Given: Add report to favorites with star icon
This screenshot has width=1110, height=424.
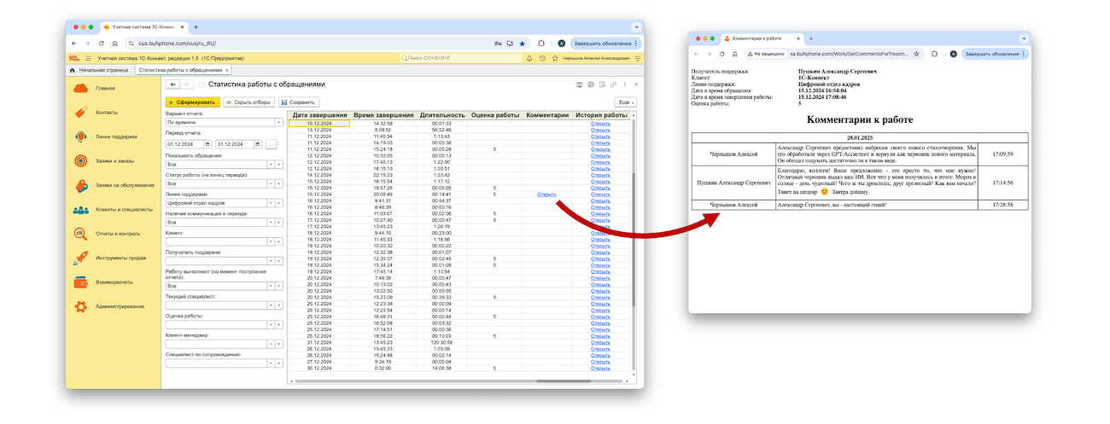Looking at the screenshot, I should pyautogui.click(x=202, y=84).
